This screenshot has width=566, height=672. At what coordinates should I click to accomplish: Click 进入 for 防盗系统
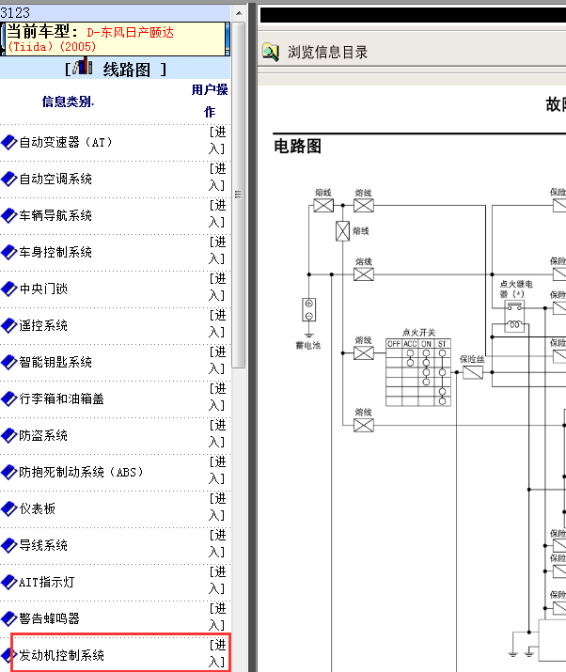[x=217, y=433]
